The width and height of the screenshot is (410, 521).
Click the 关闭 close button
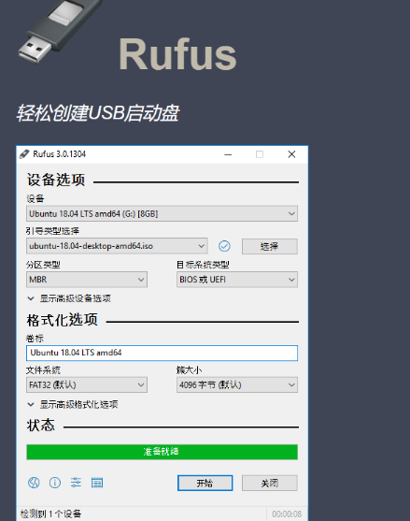click(270, 483)
